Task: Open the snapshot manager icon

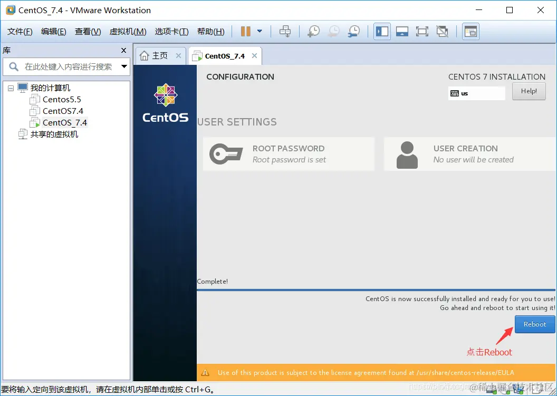Action: (354, 31)
